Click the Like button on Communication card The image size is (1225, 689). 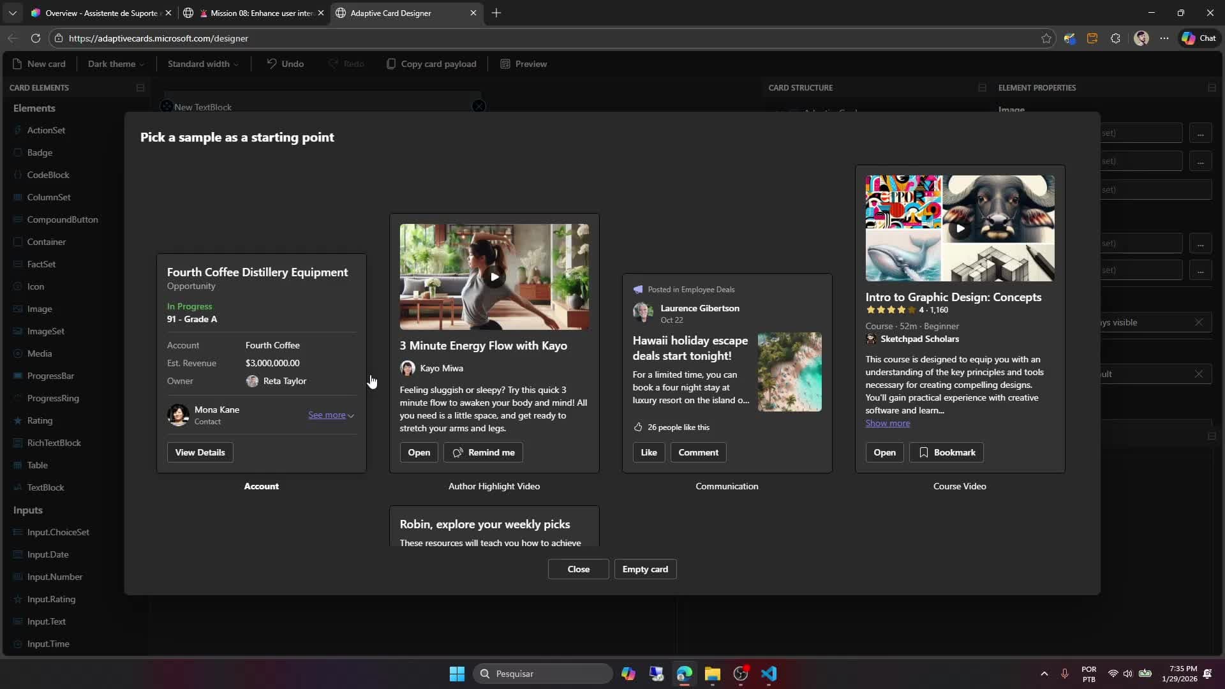648,452
